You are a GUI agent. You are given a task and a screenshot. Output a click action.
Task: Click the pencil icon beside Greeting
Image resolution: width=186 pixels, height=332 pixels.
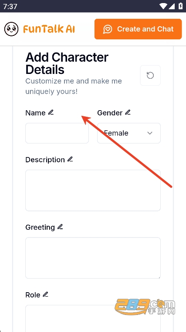pyautogui.click(x=60, y=227)
